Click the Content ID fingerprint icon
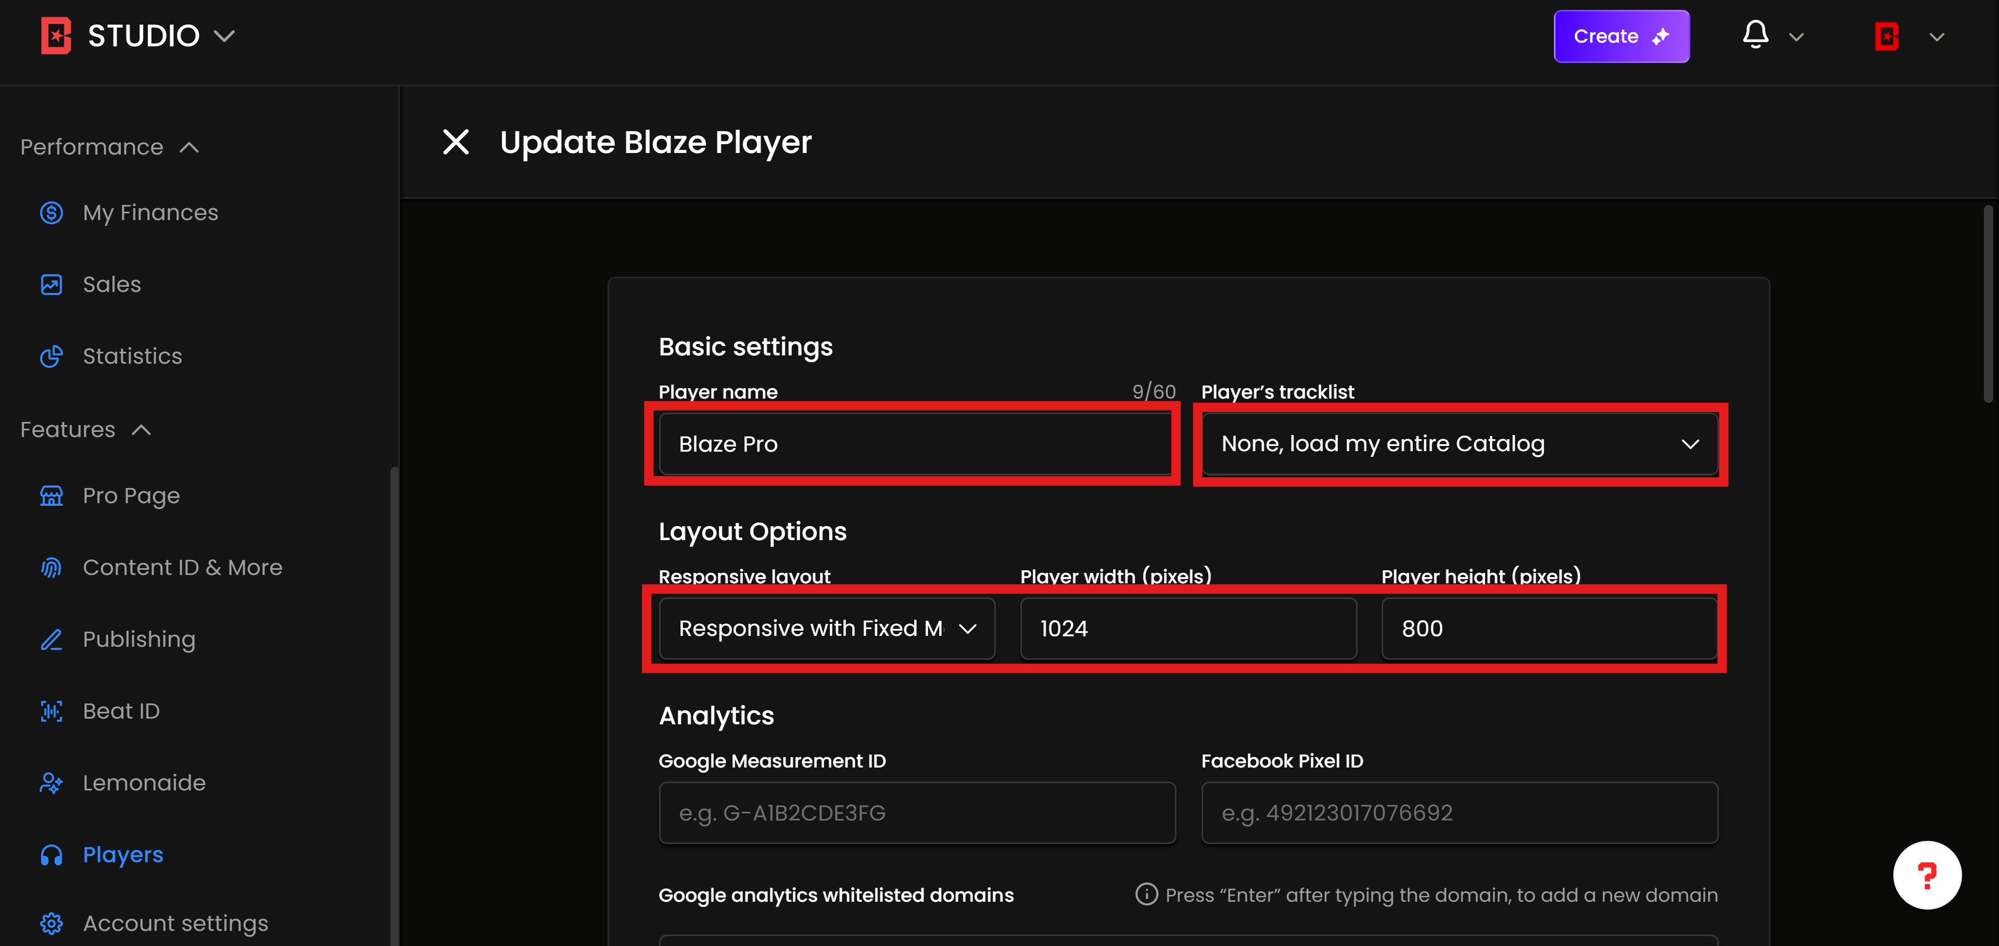Viewport: 1999px width, 946px height. point(51,568)
